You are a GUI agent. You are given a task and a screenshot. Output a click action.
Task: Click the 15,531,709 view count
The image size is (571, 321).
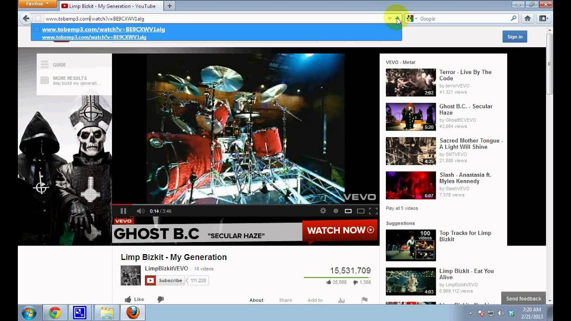(x=350, y=271)
